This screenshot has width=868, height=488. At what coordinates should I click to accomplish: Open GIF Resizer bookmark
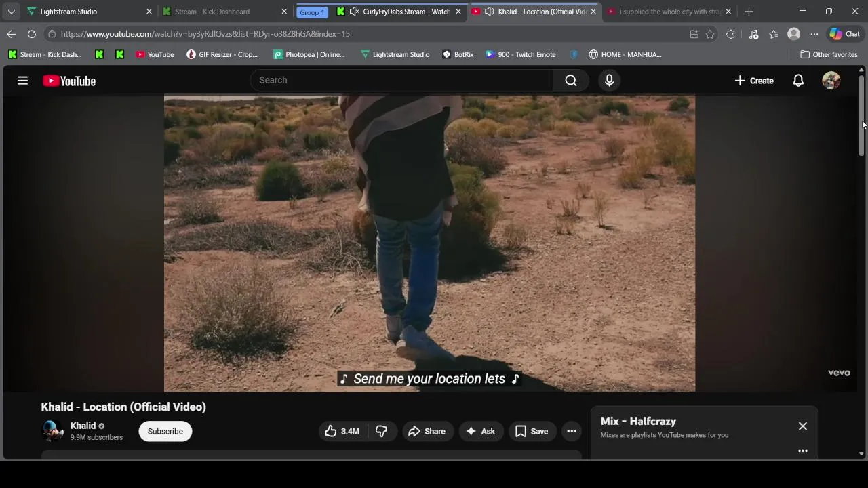222,54
